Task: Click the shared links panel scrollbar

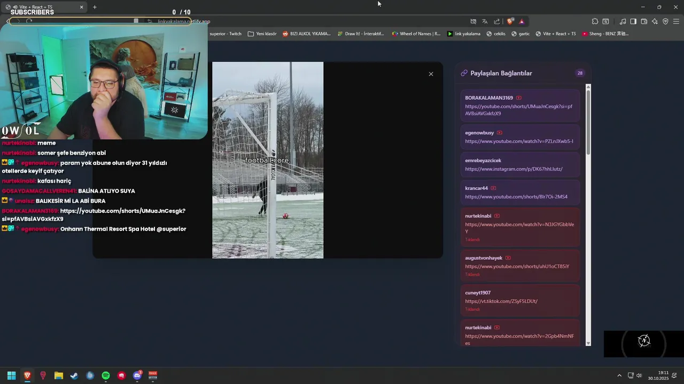Action: click(588, 123)
